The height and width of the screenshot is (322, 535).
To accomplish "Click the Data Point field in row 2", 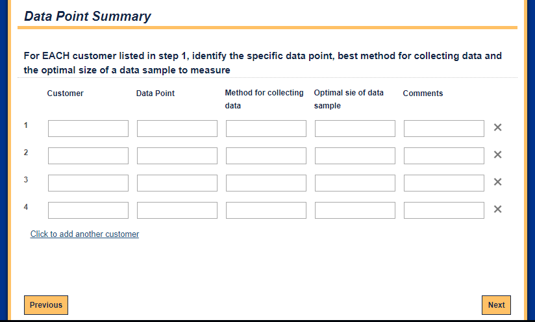I will pyautogui.click(x=177, y=156).
